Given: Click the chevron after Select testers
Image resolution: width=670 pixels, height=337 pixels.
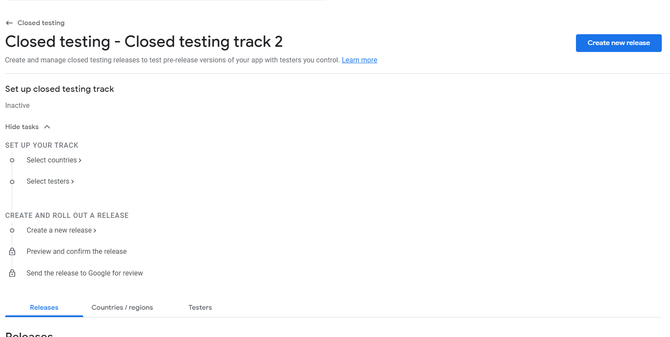Looking at the screenshot, I should [72, 182].
